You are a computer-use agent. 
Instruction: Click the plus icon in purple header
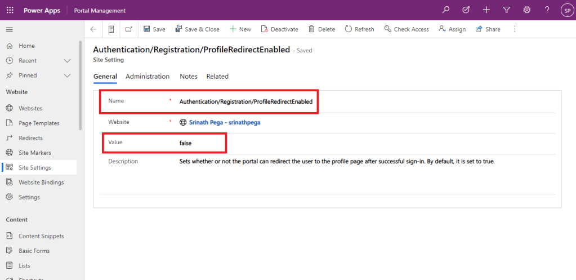click(486, 10)
